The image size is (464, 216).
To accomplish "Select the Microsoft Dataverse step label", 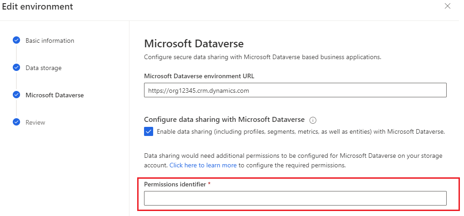I will tap(54, 95).
